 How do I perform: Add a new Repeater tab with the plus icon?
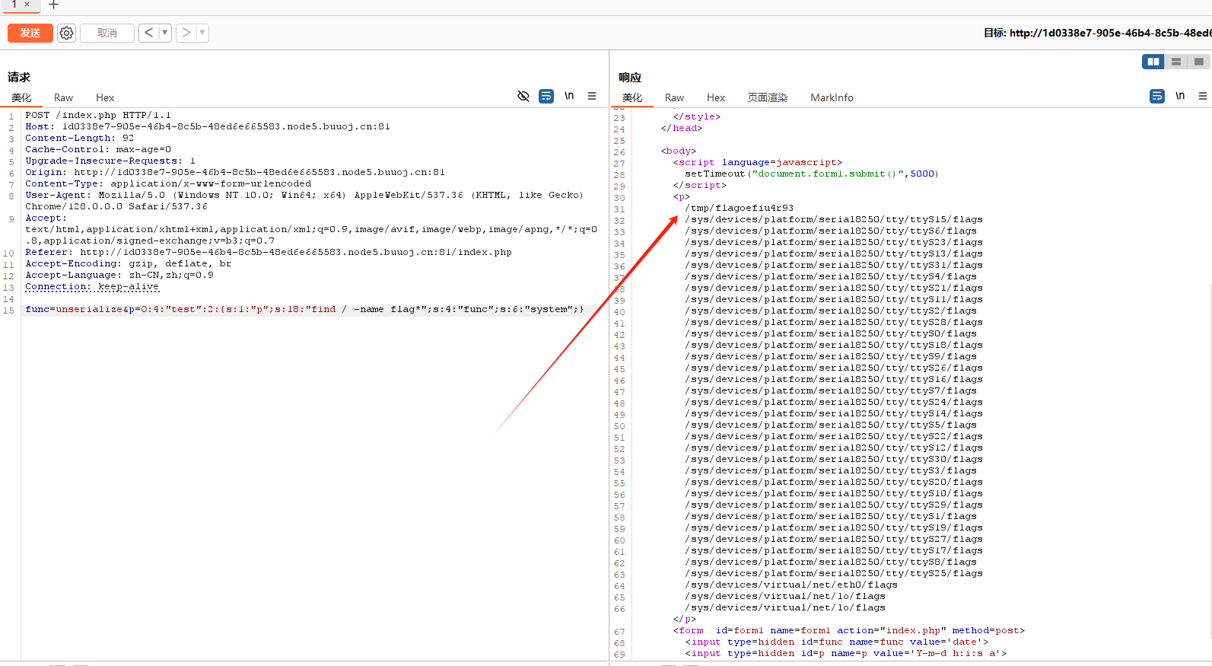coord(53,5)
